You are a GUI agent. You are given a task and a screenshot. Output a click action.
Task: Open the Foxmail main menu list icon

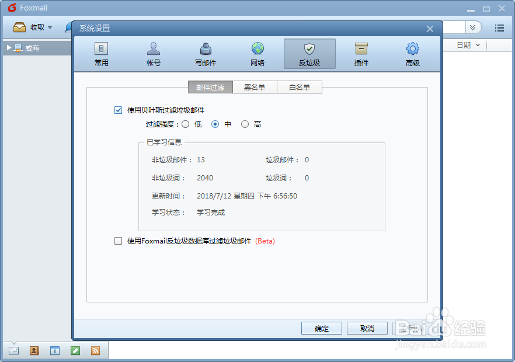(x=499, y=28)
